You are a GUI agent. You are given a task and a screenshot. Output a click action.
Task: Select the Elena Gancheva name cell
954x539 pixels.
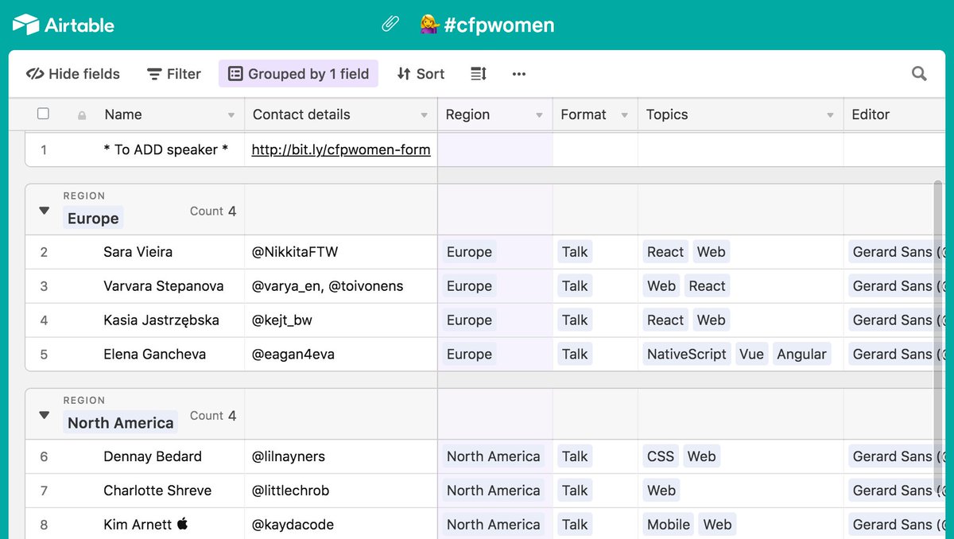pos(154,355)
